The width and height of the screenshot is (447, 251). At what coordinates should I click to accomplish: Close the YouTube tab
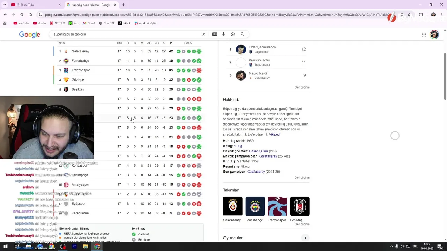(x=59, y=5)
